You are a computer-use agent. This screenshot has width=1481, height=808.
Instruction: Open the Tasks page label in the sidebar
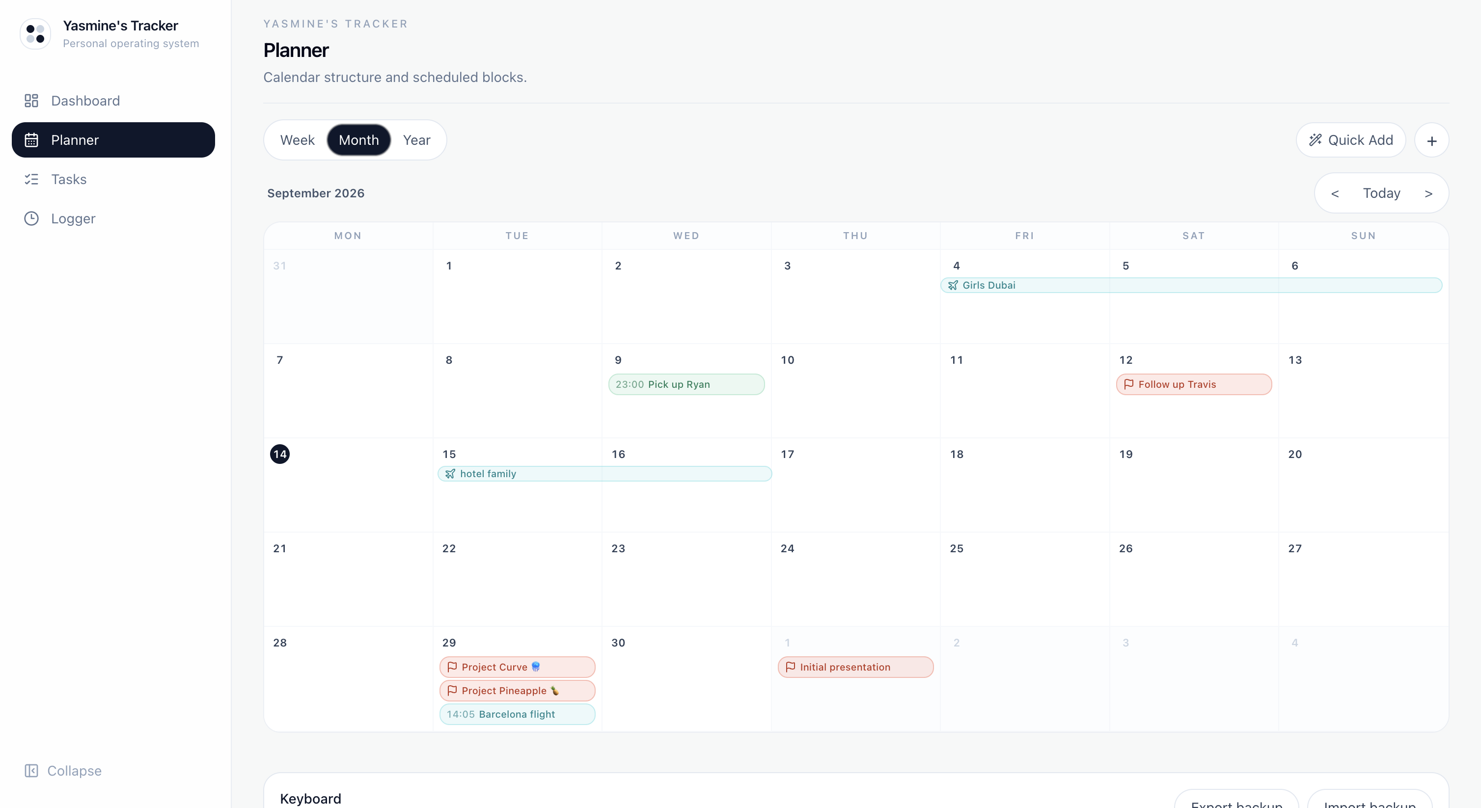(x=69, y=179)
